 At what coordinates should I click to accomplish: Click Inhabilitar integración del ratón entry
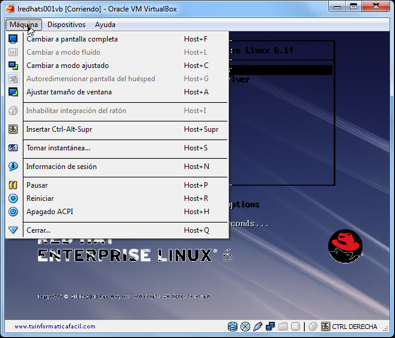point(126,111)
